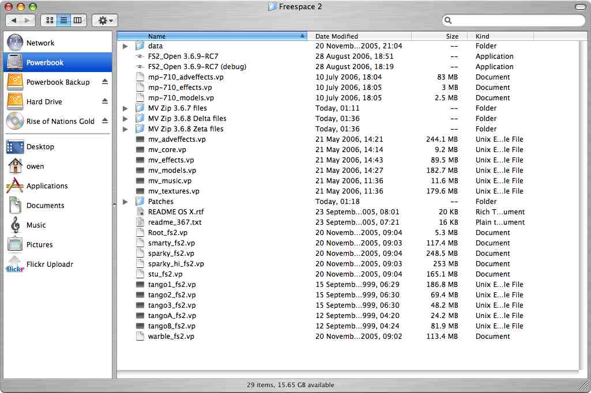This screenshot has height=393, width=591.
Task: Sort by the Name column
Action: pos(212,36)
